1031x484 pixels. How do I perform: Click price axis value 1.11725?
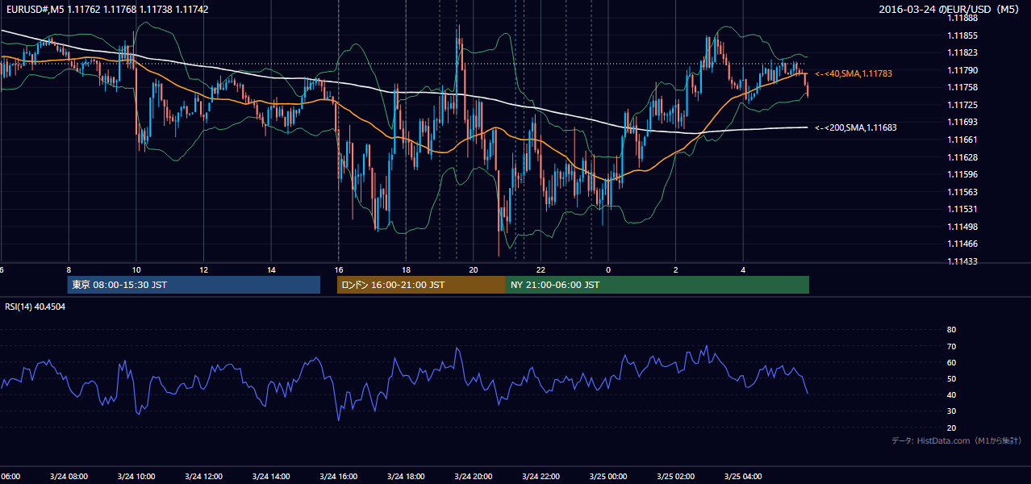point(962,105)
